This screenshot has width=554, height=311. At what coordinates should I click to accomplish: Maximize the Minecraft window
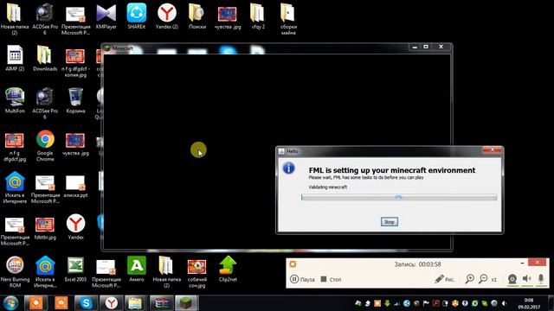426,47
